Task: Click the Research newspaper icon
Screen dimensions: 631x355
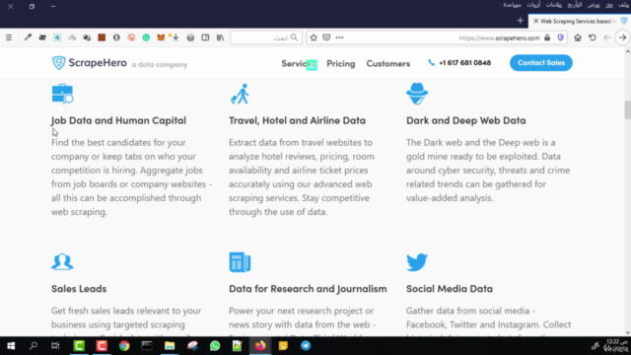Action: click(240, 262)
